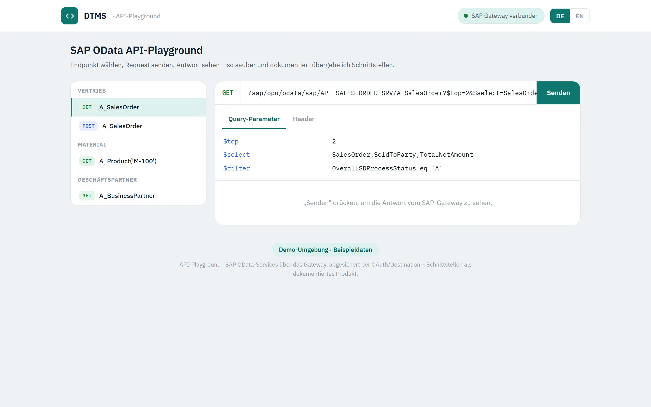Click value 'SalesOrder,SoldToParty,TotalNetAmount'
This screenshot has height=407, width=651.
tap(403, 154)
